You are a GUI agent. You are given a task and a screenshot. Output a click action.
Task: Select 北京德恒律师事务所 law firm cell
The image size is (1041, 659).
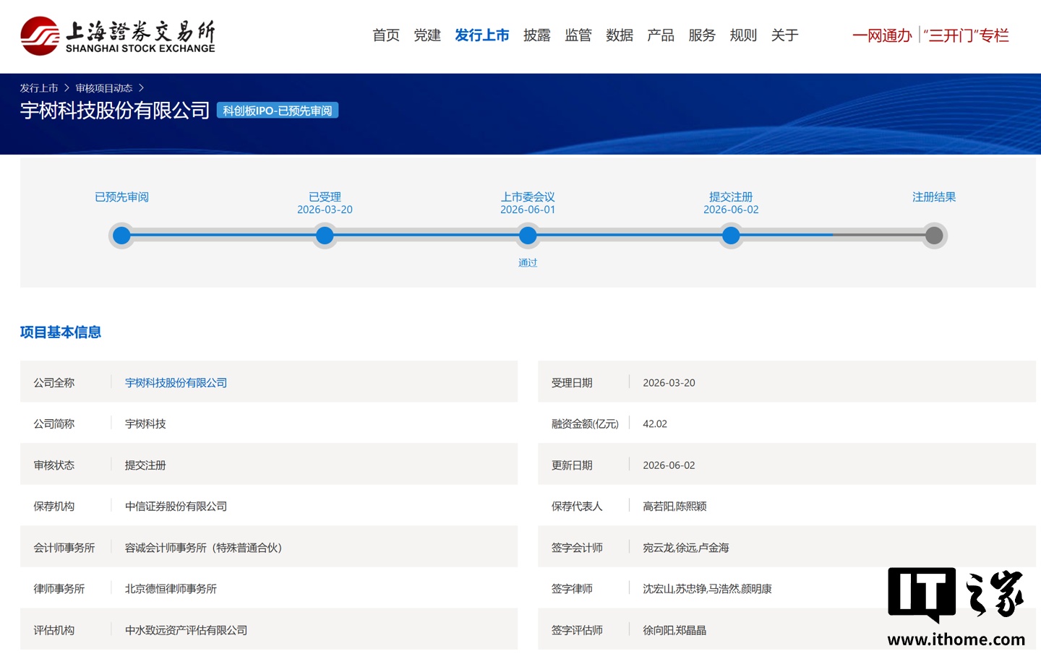tap(171, 589)
